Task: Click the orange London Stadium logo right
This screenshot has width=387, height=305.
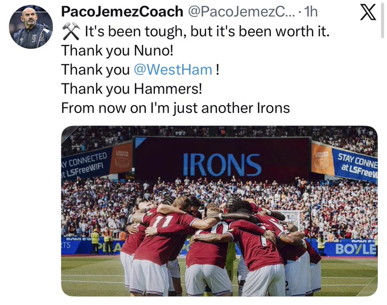Action: tap(322, 159)
